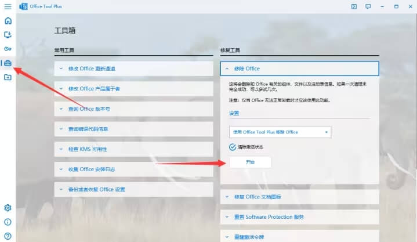Close the Office Tool Plus window
This screenshot has width=417, height=242.
tap(411, 6)
